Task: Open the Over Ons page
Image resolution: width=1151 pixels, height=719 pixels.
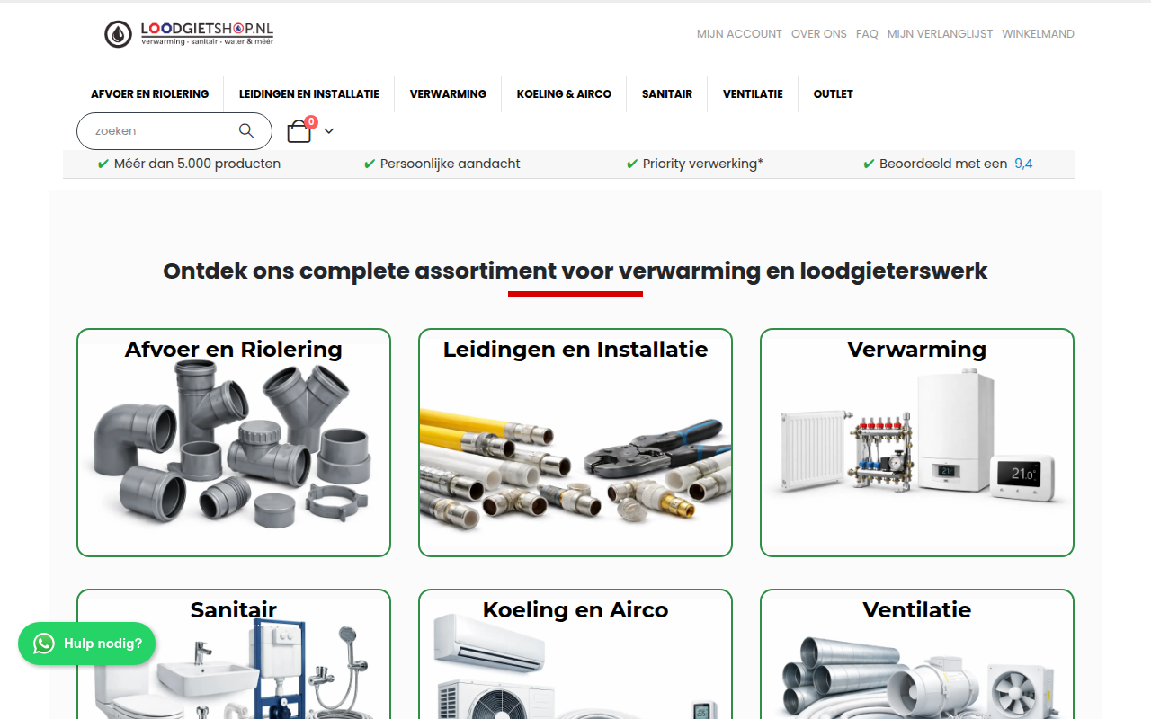Action: coord(819,34)
